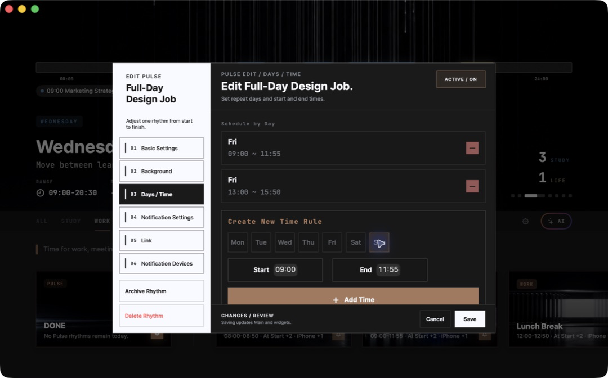Open the AI sparkle button
608x378 pixels.
click(556, 221)
